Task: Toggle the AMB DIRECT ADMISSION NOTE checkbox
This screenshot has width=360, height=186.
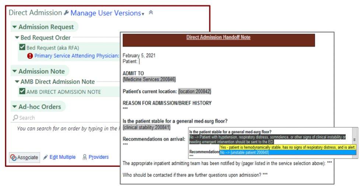Action: click(x=22, y=92)
